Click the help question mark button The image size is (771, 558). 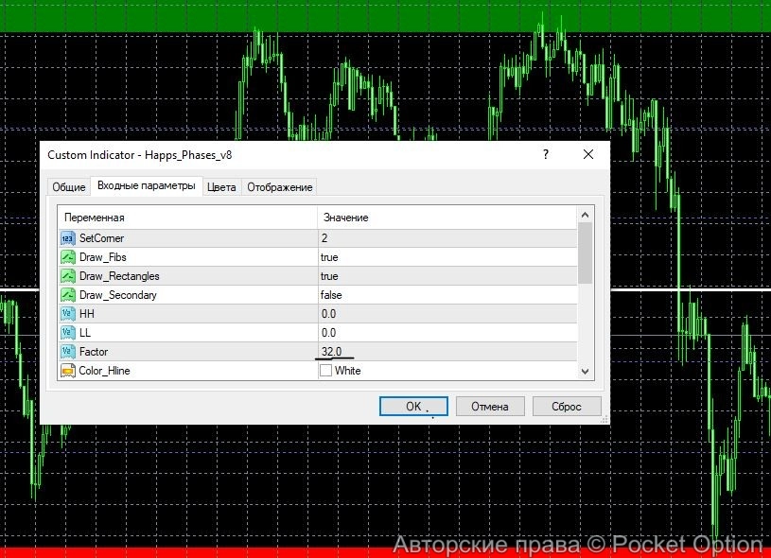(546, 154)
